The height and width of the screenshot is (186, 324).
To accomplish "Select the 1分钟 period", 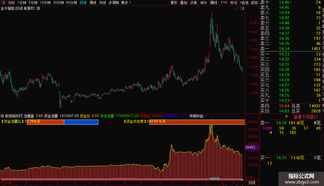I will [22, 3].
